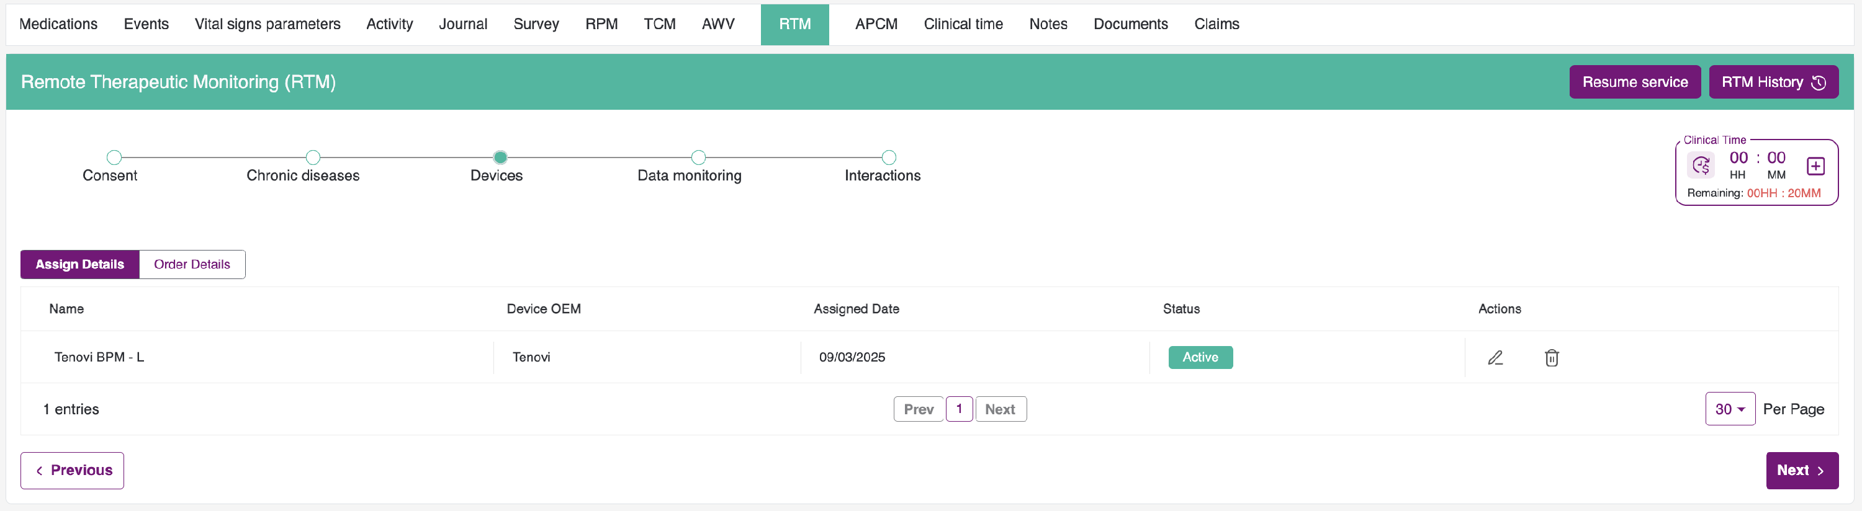Image resolution: width=1862 pixels, height=511 pixels.
Task: Select the Assign Details tab
Action: click(79, 264)
